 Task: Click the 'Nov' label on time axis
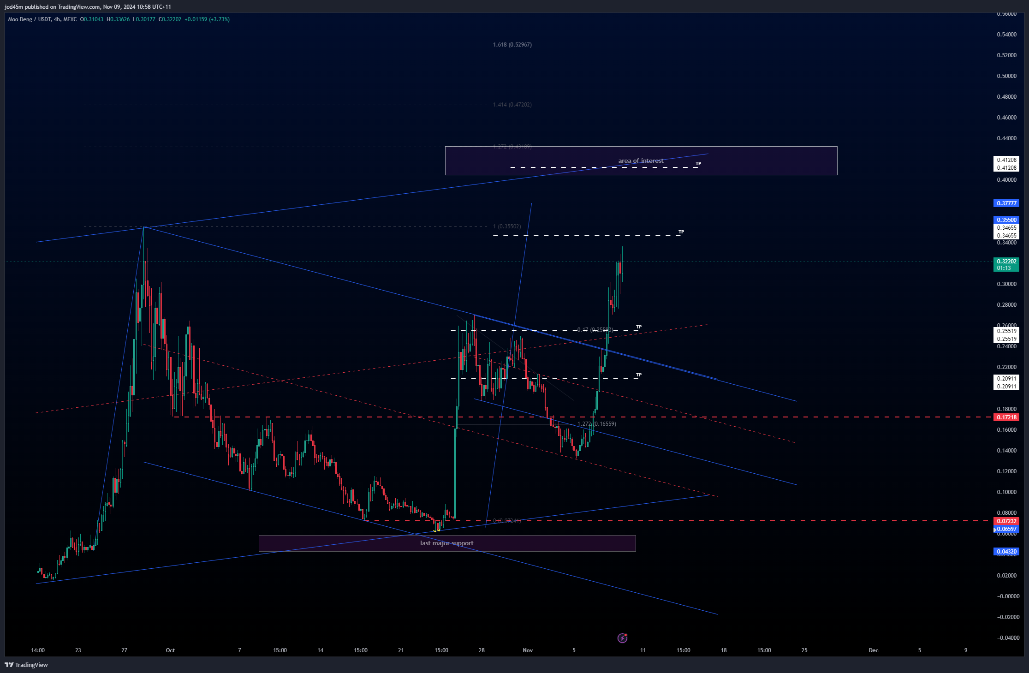[528, 650]
